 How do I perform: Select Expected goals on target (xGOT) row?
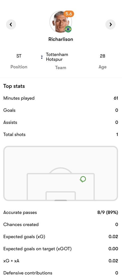click(x=61, y=249)
